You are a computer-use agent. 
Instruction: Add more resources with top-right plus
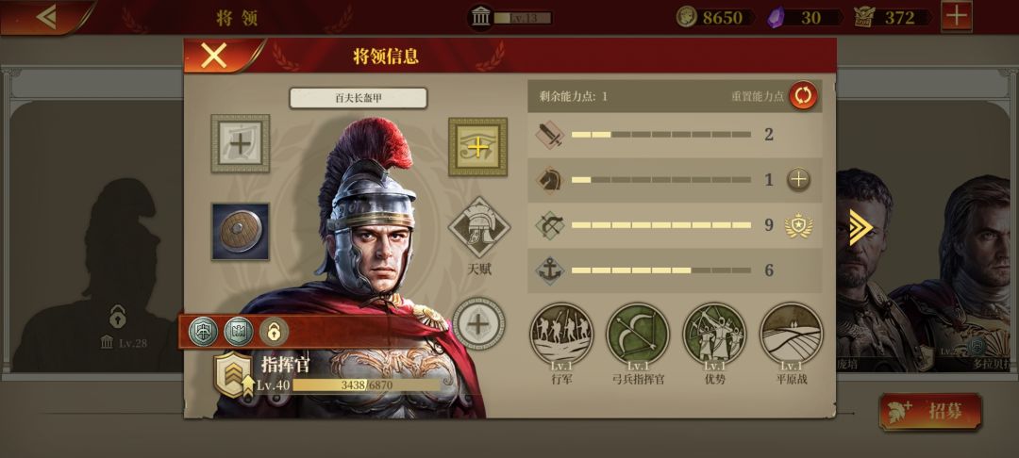956,16
